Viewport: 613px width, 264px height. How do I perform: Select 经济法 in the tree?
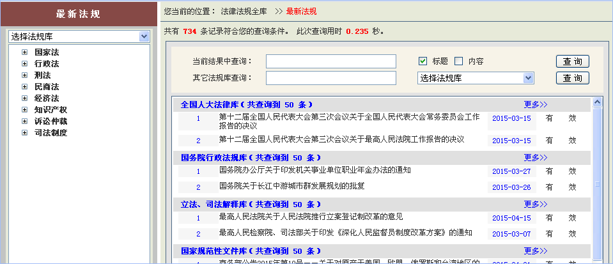click(47, 98)
